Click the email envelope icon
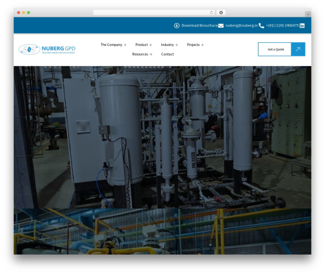The image size is (325, 274). pos(221,26)
